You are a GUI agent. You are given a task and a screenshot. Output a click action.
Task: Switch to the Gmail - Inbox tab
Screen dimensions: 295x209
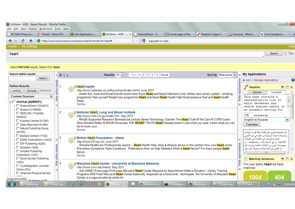(53, 34)
